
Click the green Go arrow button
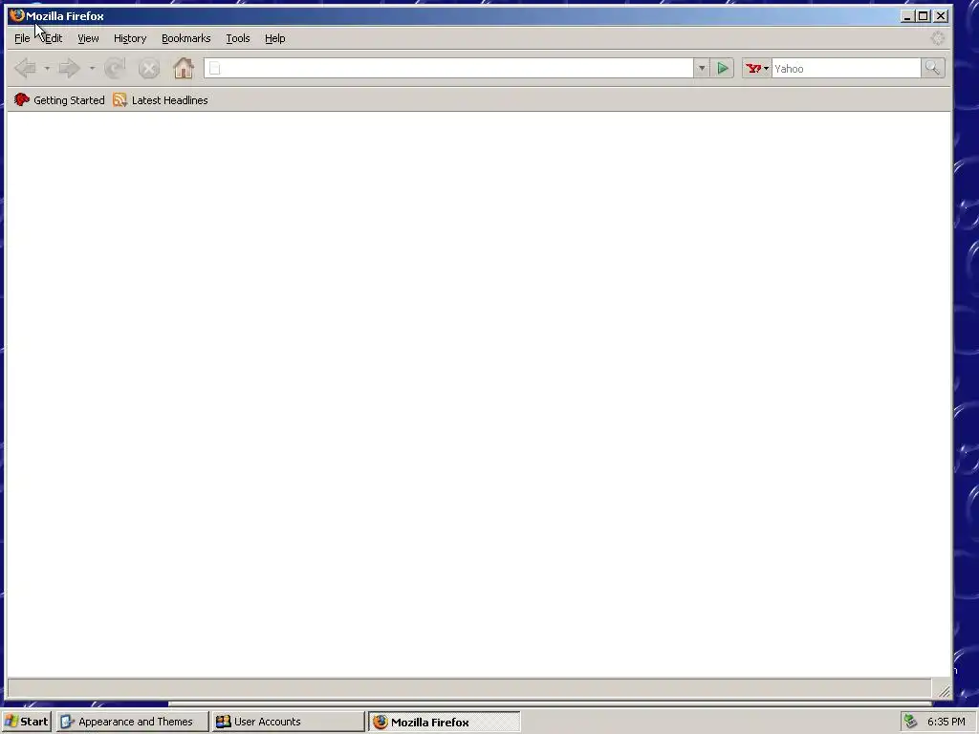[723, 68]
